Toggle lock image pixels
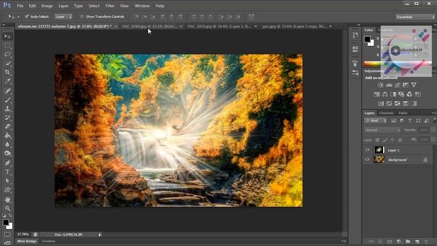The width and height of the screenshot is (437, 246). coord(385,139)
